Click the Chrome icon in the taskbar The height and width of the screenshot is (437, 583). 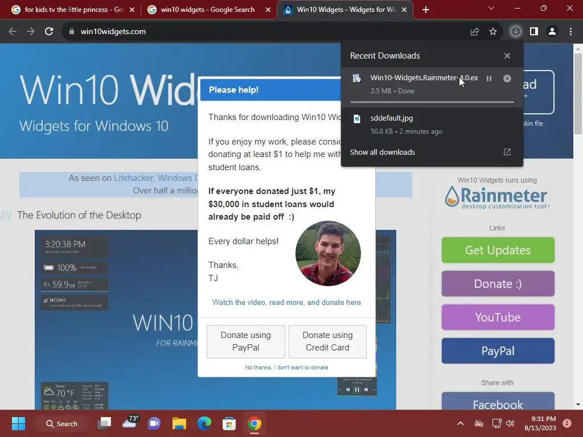254,423
